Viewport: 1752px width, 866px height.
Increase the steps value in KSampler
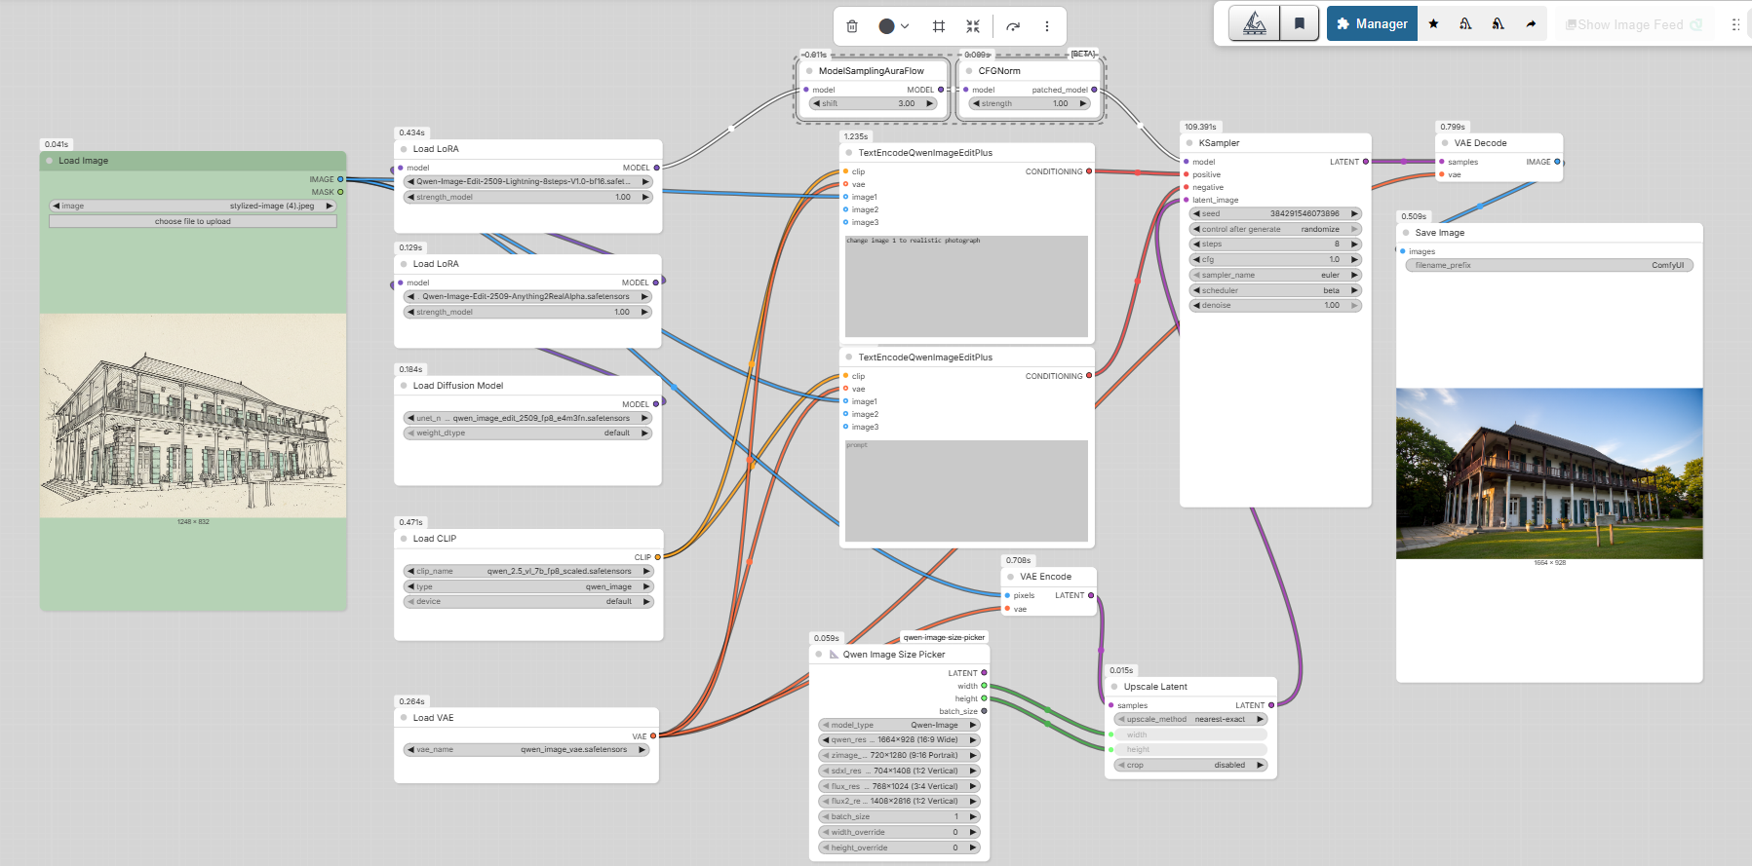1354,245
